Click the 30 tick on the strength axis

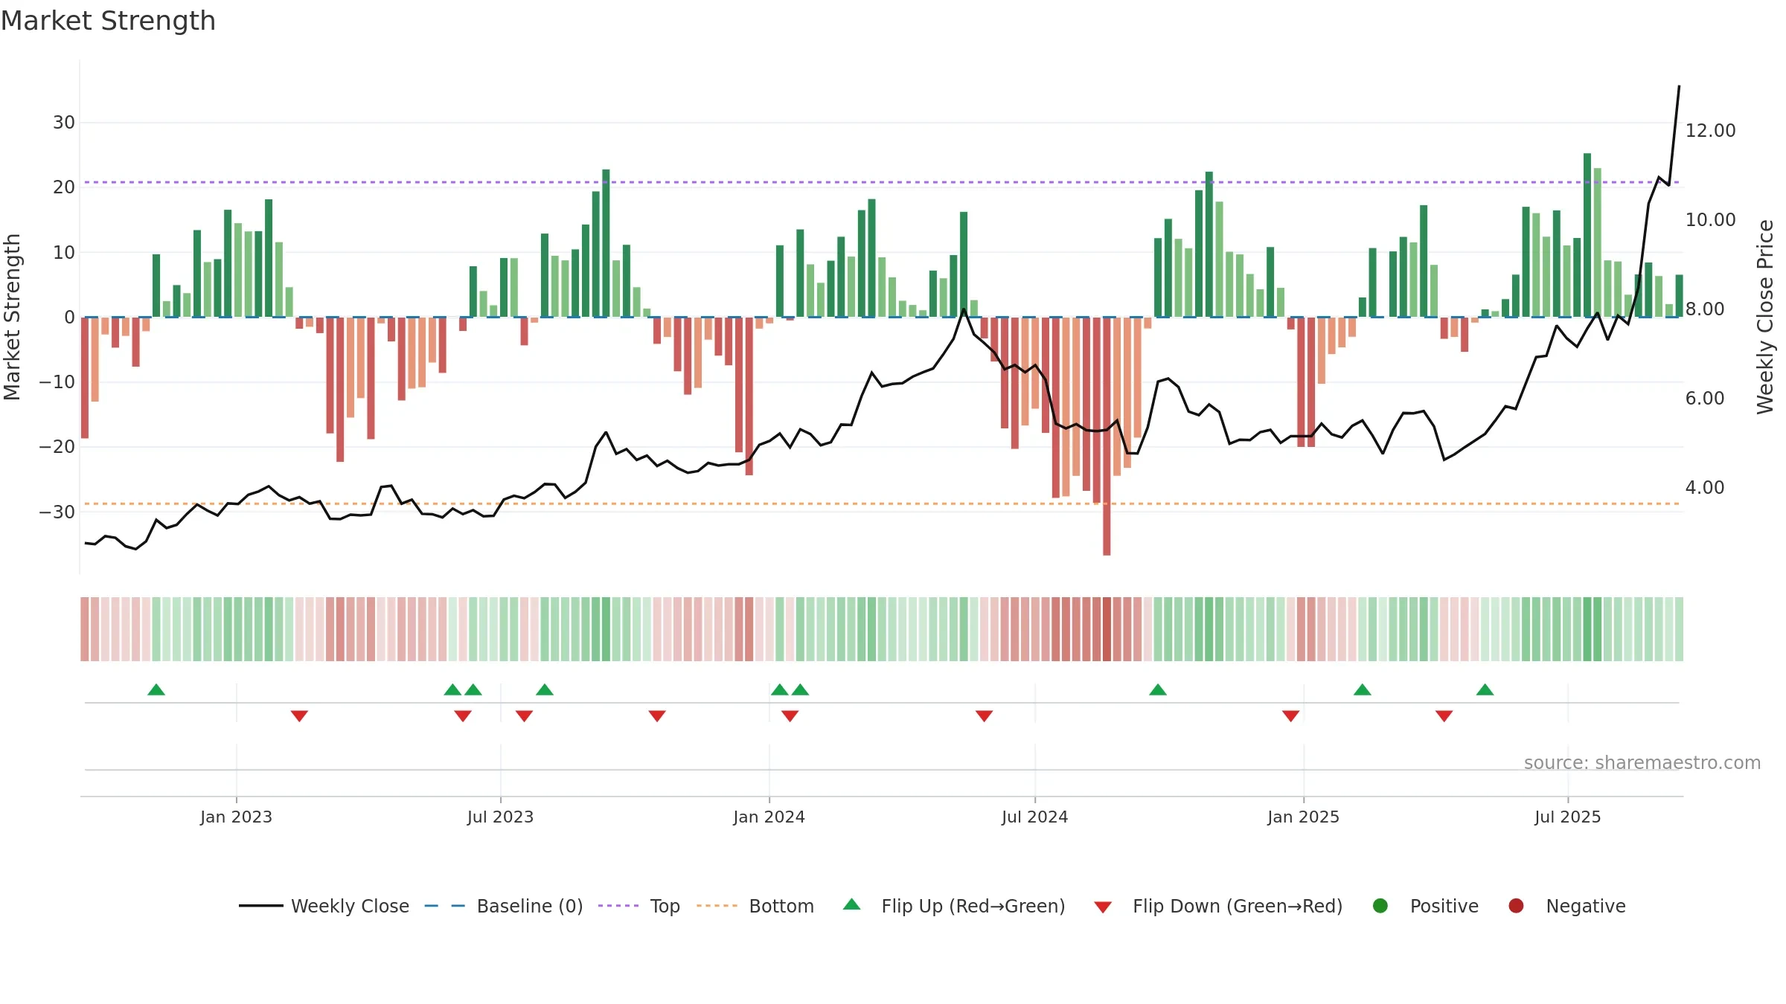click(64, 122)
